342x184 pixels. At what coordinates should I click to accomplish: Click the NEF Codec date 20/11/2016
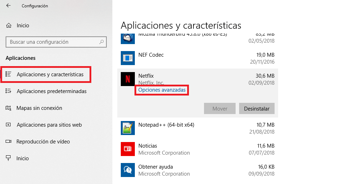pos(262,62)
